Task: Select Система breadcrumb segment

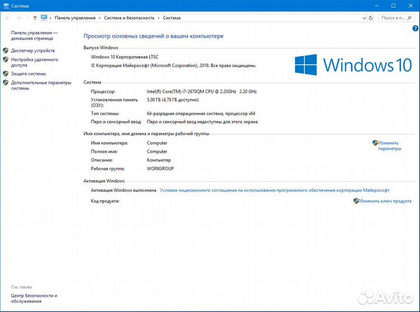Action: click(x=171, y=18)
